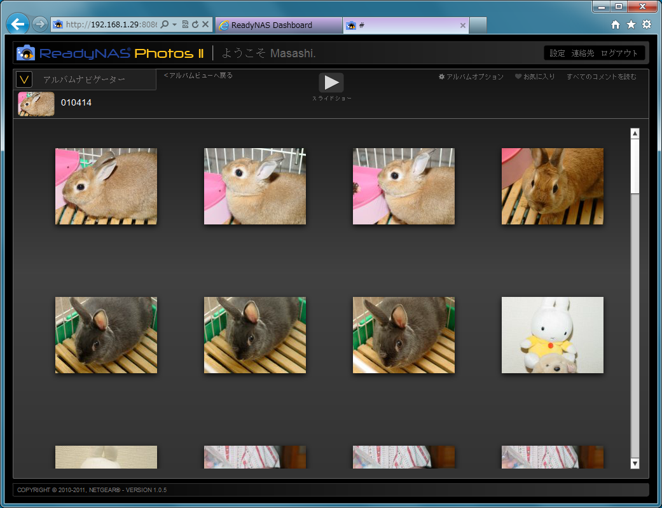Screen dimensions: 662x508
Task: Refresh the page in address bar
Action: click(x=195, y=25)
